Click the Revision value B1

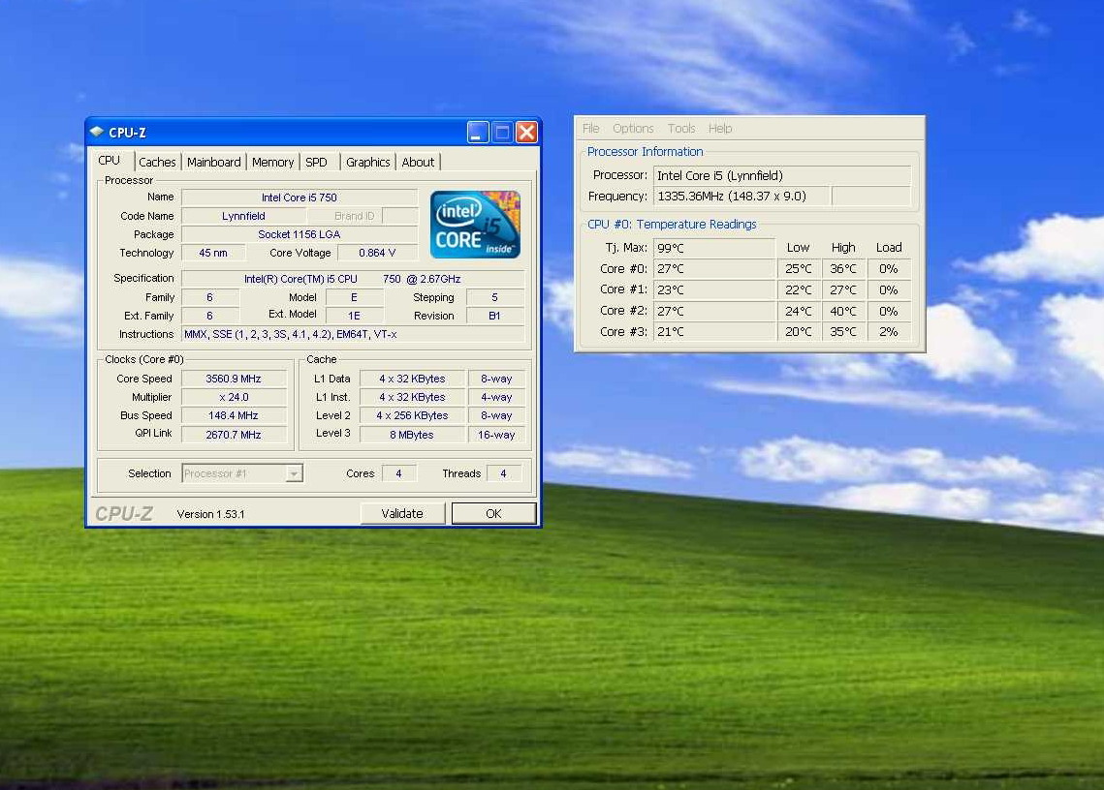point(495,316)
